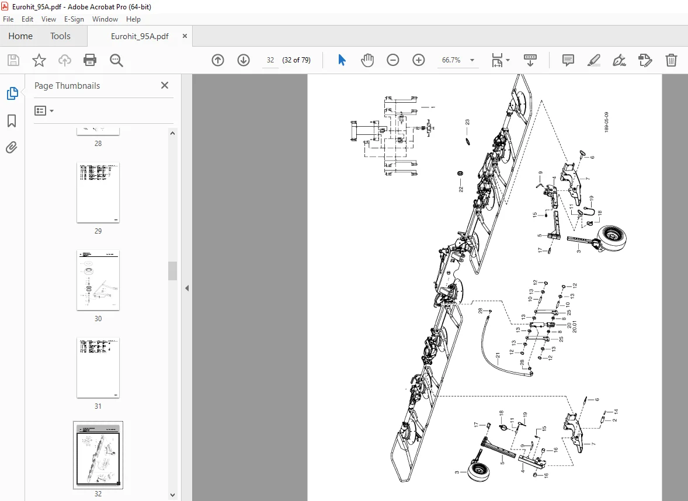Add a comment sticky note
688x501 pixels.
click(568, 60)
